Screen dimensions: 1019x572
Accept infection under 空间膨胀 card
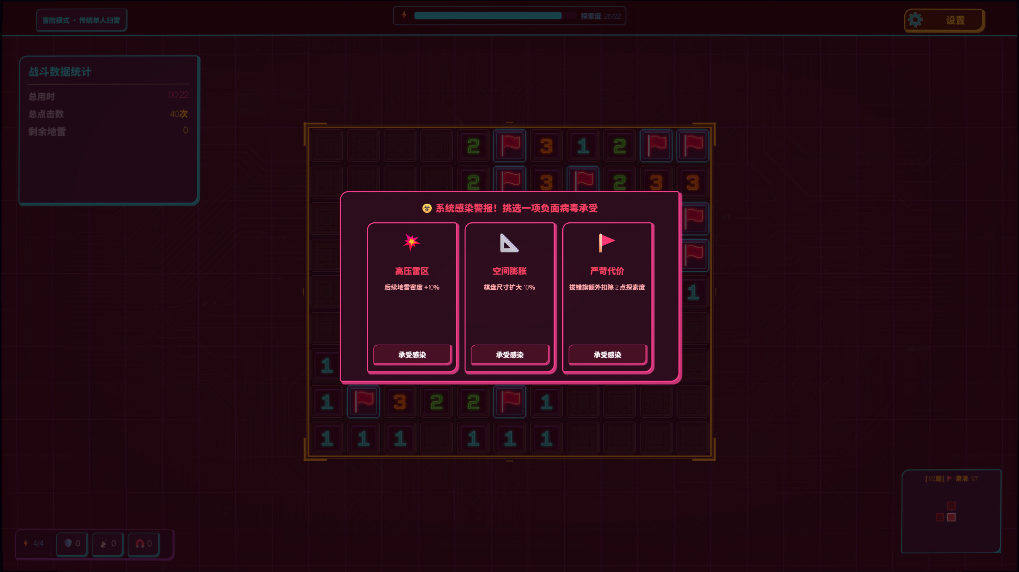pos(510,354)
